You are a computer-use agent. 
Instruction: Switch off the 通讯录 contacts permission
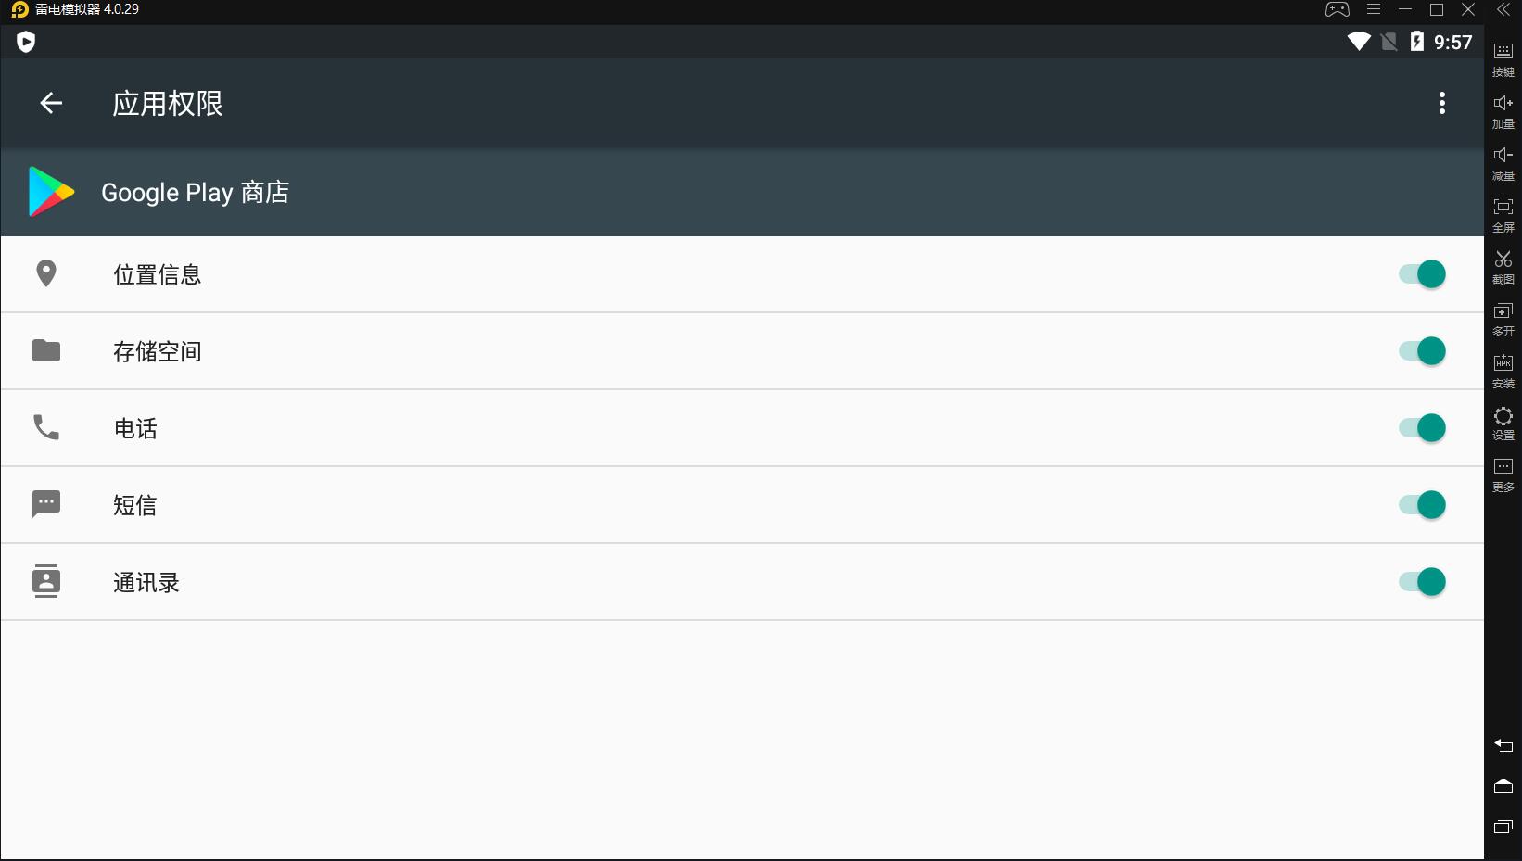tap(1422, 582)
